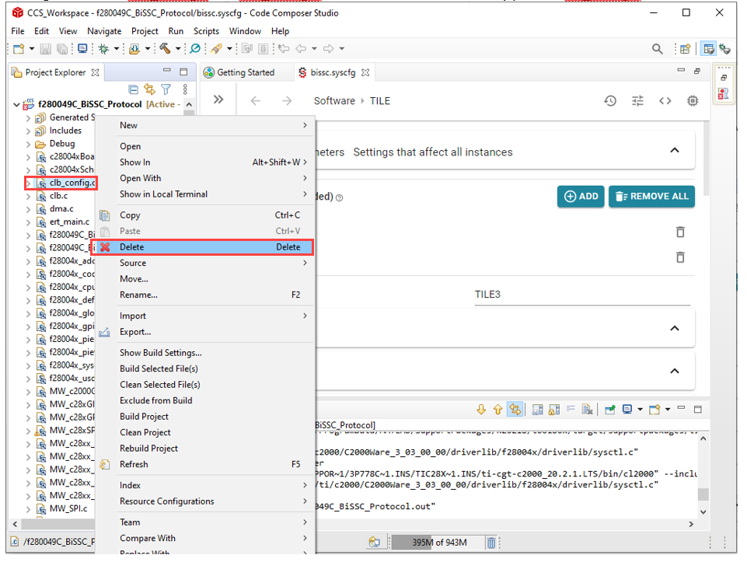Run garbage collector trash icon
This screenshot has width=747, height=569.
pyautogui.click(x=491, y=542)
